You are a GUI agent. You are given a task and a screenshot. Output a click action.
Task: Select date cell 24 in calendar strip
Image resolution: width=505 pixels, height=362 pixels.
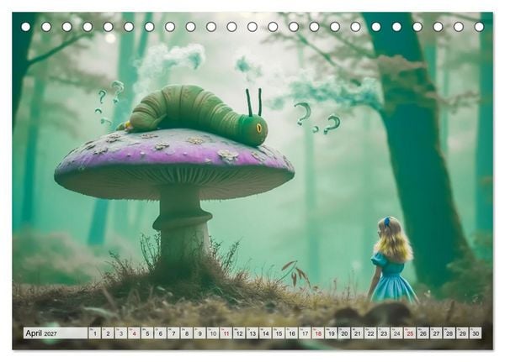pos(396,333)
